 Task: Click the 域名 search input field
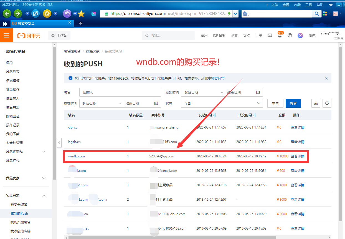tap(120, 92)
